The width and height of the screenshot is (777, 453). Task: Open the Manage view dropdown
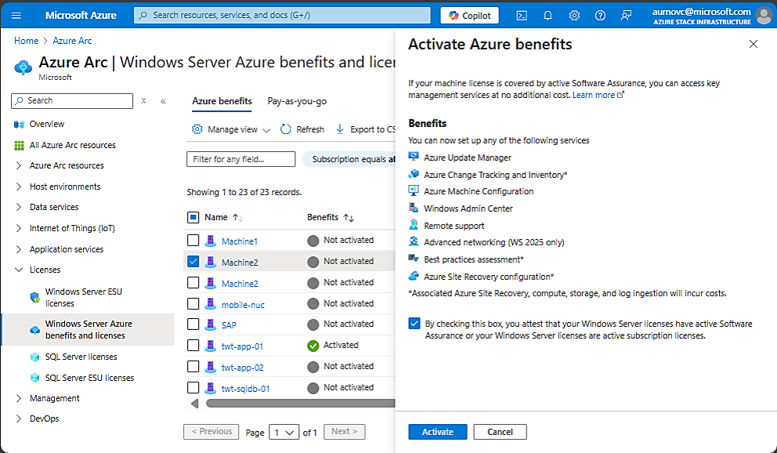point(231,129)
